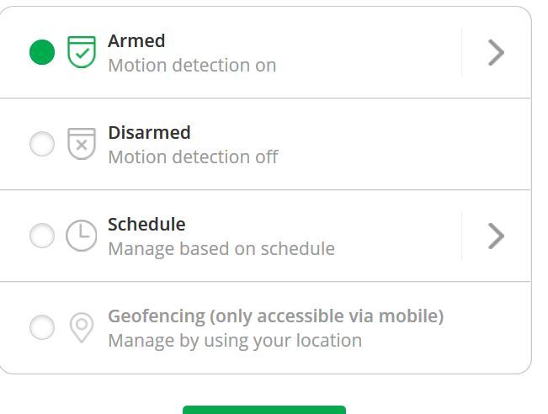Viewport: 548px width, 414px height.
Task: Click the location pin Geofencing icon
Action: coord(82,327)
